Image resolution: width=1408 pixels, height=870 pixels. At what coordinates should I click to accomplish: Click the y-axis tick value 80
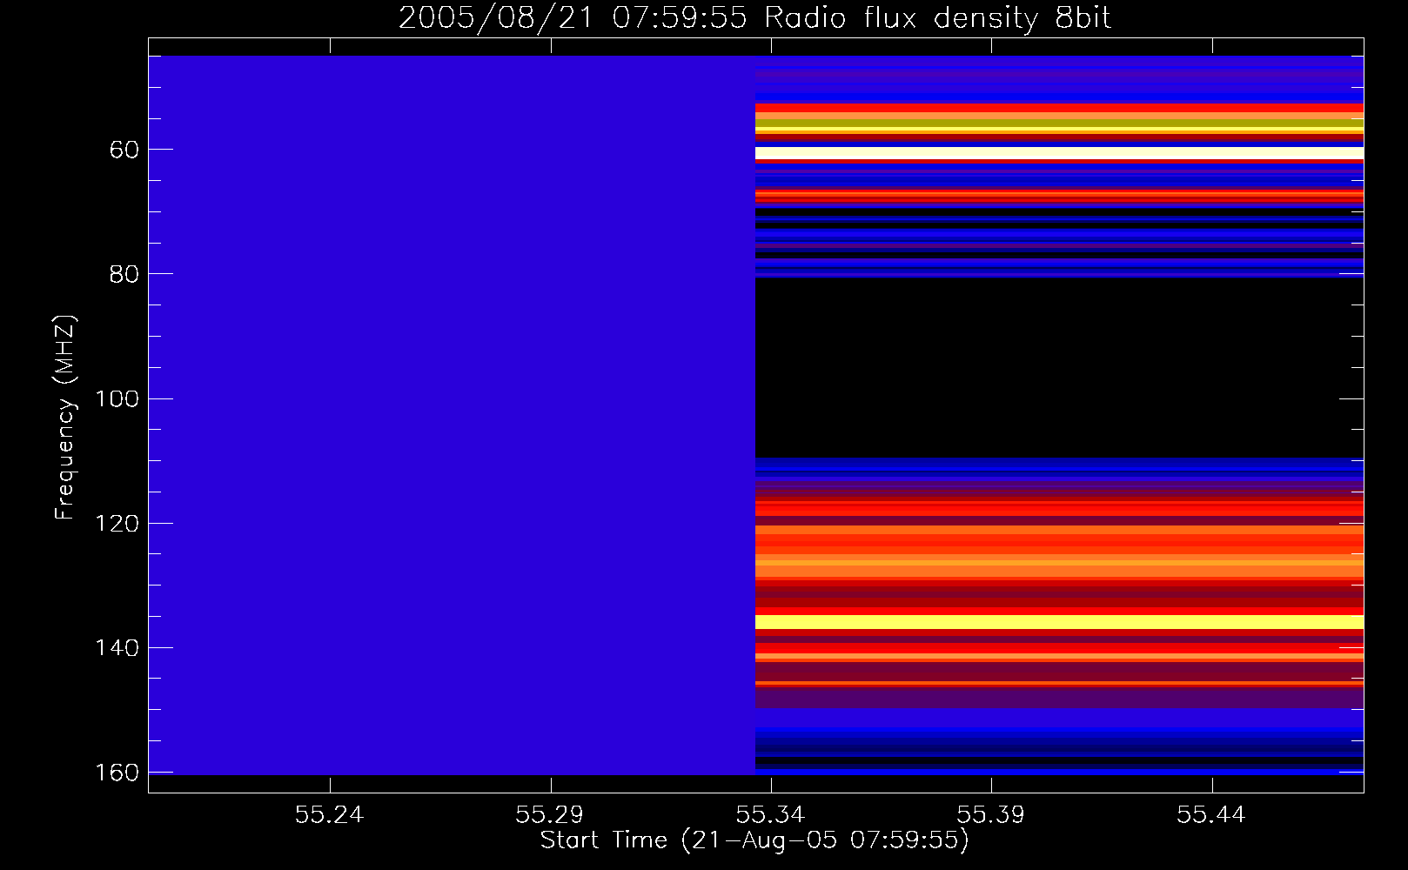(x=124, y=274)
